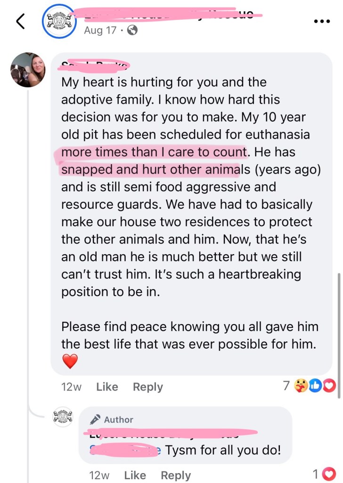The height and width of the screenshot is (483, 343).
Task: Tap the 12w timestamp under main comment
Action: click(x=71, y=387)
